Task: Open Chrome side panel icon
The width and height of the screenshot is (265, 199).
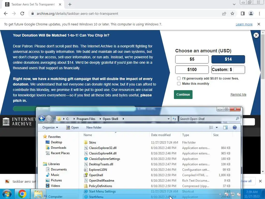Action: pyautogui.click(x=243, y=13)
